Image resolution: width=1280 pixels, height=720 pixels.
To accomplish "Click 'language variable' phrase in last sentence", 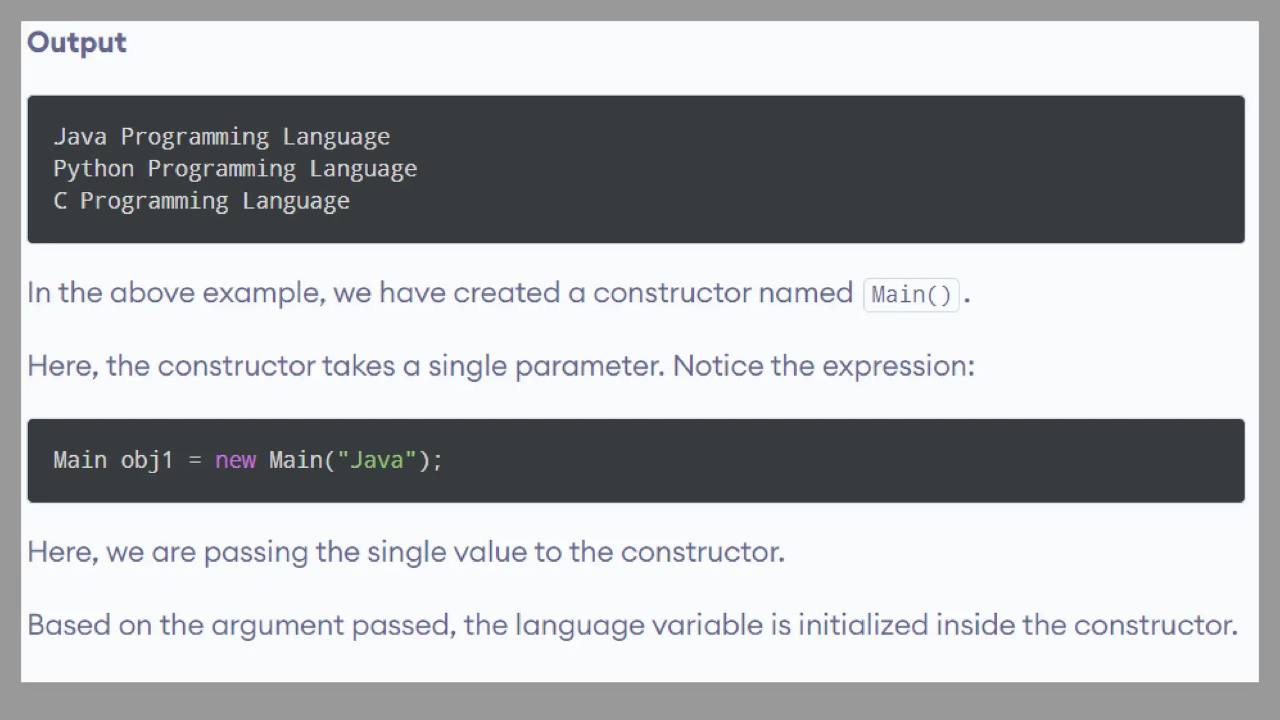I will click(x=638, y=625).
